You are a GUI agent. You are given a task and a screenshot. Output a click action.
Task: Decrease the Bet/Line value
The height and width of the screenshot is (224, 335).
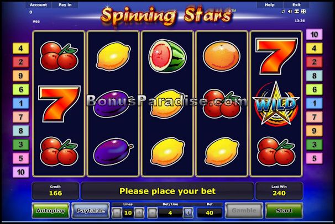(x=153, y=213)
